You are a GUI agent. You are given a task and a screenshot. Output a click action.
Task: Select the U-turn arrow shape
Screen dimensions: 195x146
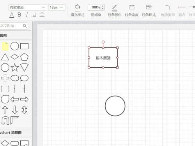point(5,121)
